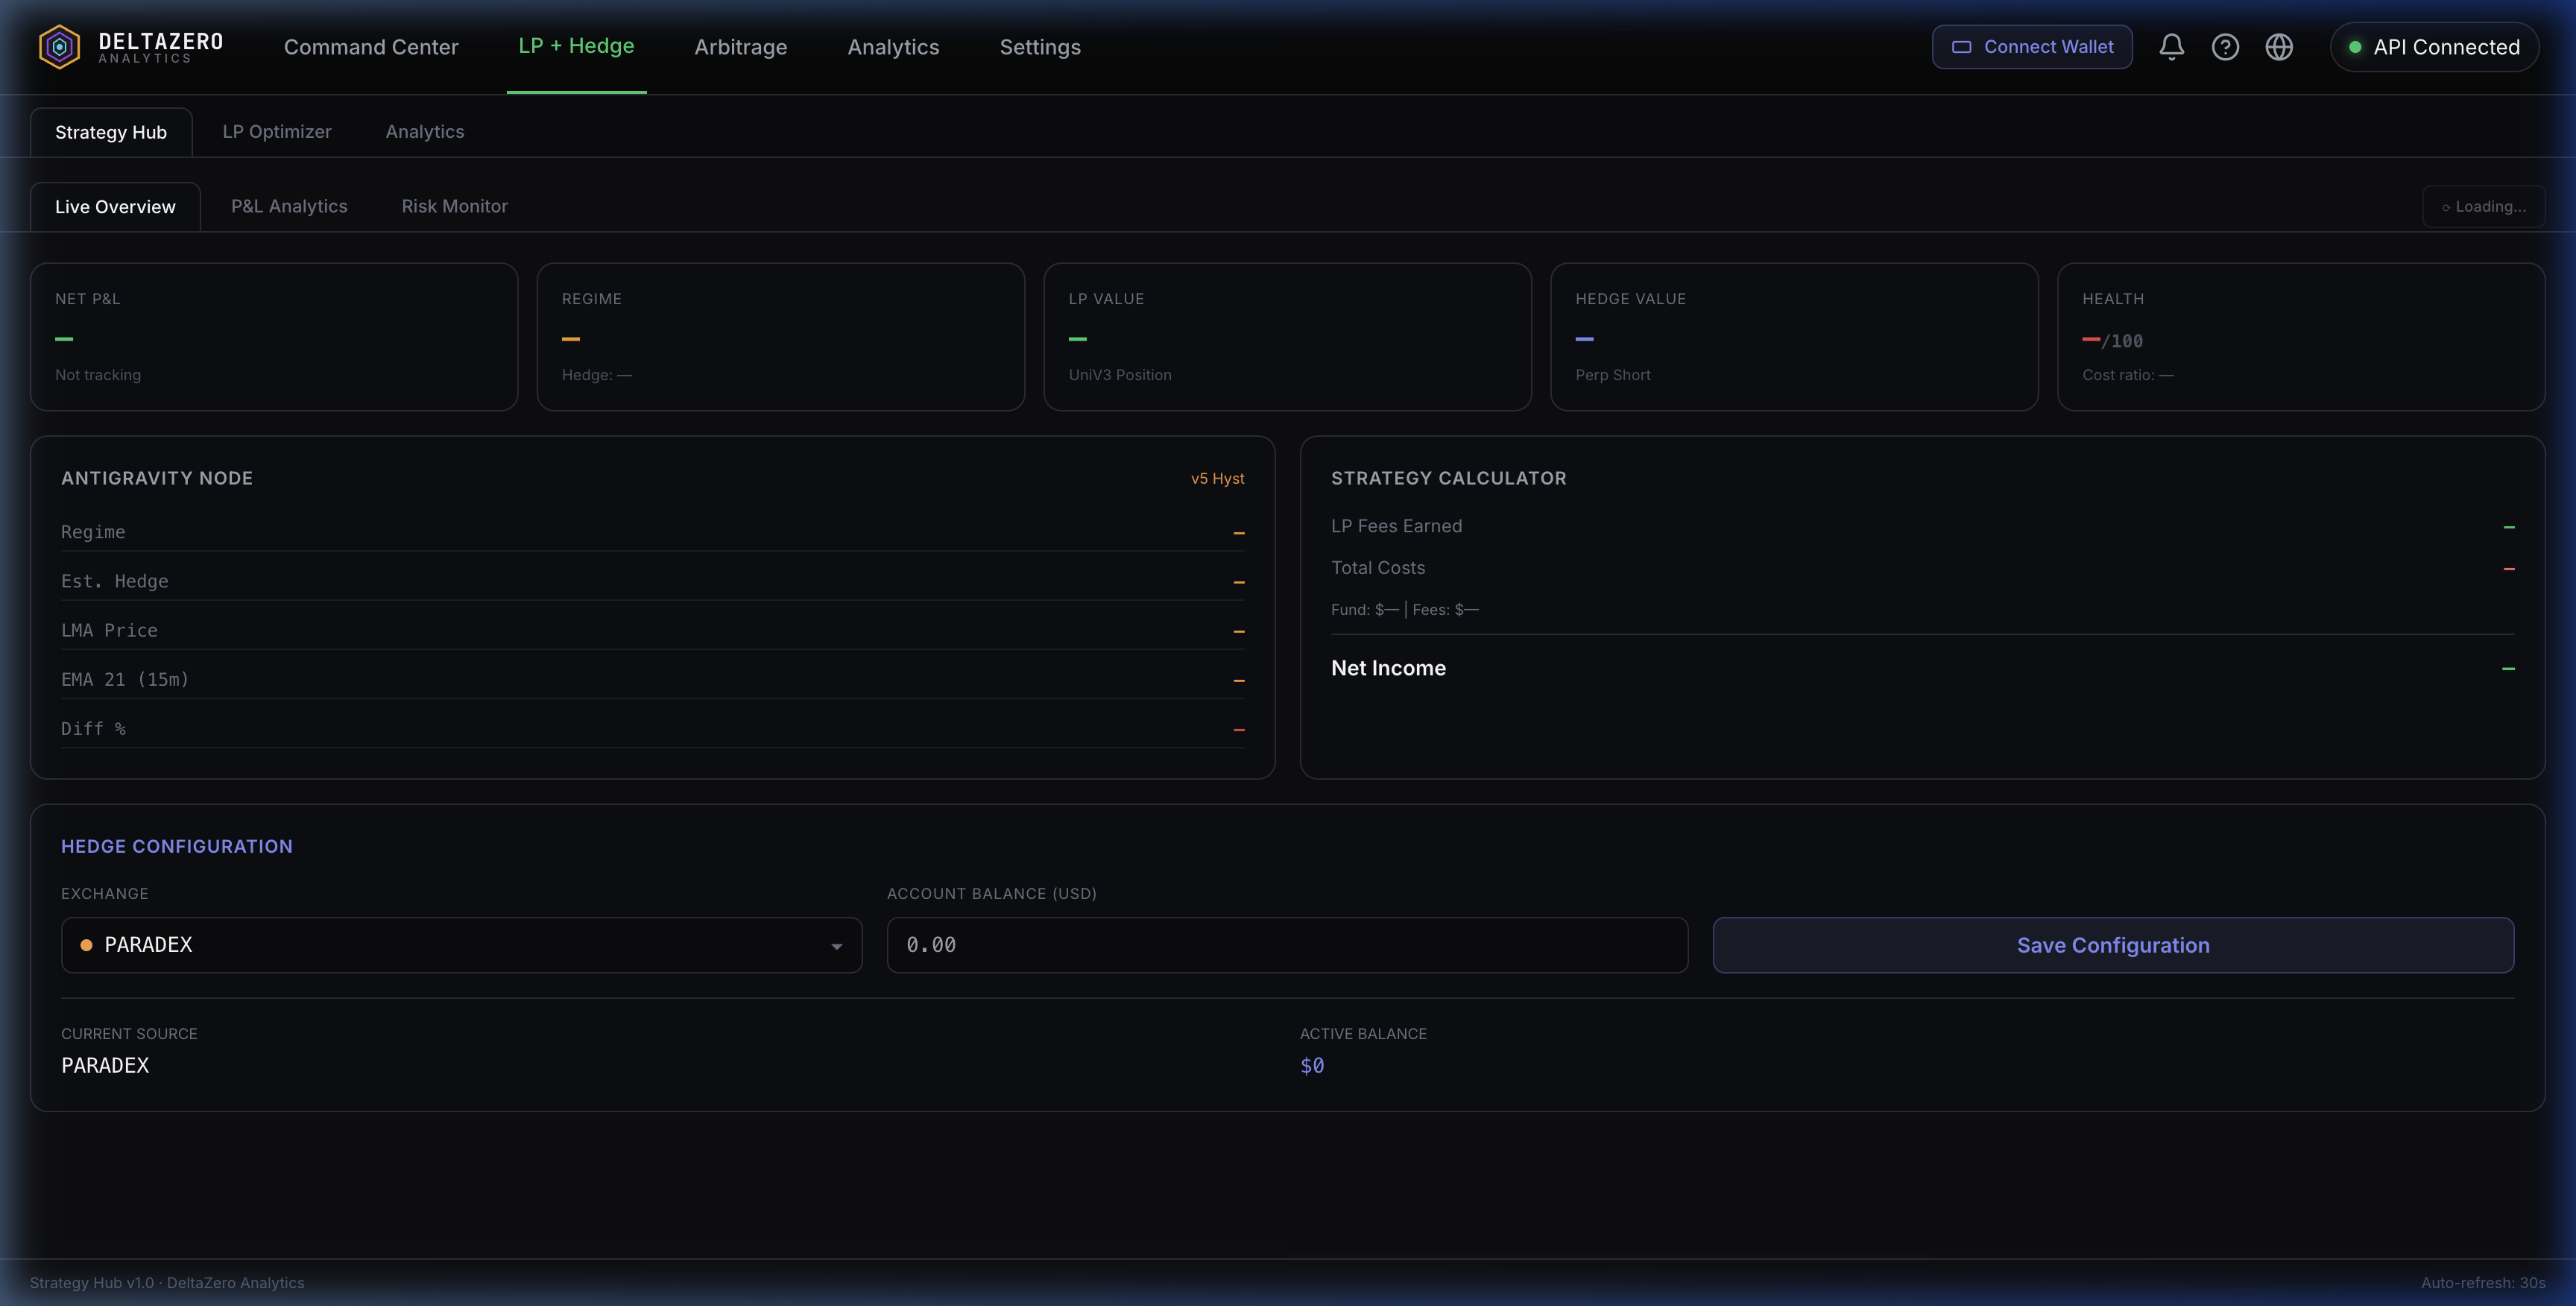Open the Settings menu item
Screen dimensions: 2576x1306
(x=1040, y=47)
